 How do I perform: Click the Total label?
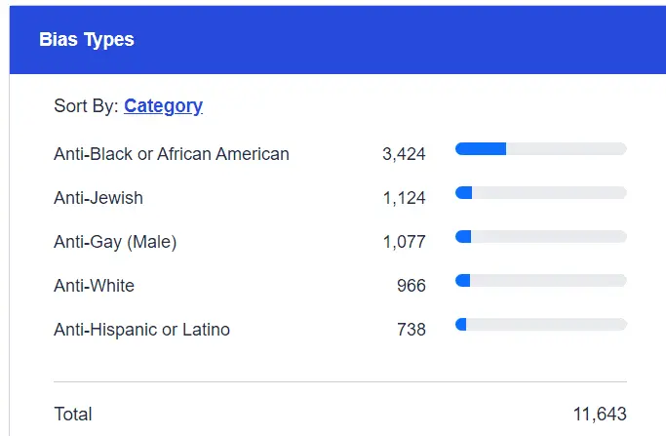point(73,415)
